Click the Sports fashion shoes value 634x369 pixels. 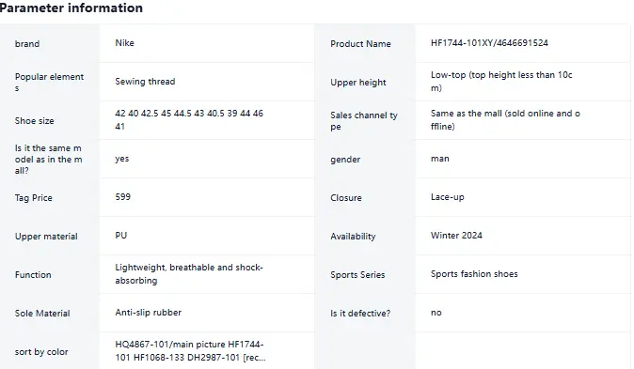[x=474, y=274]
